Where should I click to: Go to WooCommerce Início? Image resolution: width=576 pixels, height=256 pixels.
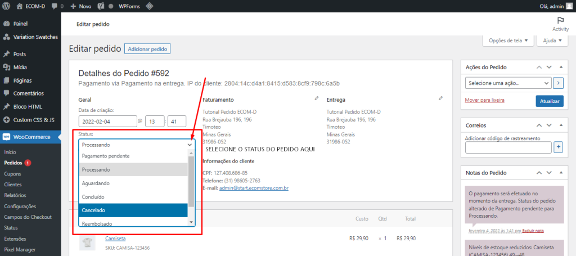(10, 152)
